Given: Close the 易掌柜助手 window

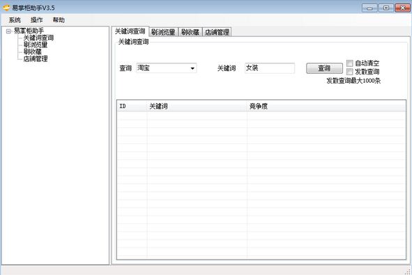Looking at the screenshot, I should 402,8.
